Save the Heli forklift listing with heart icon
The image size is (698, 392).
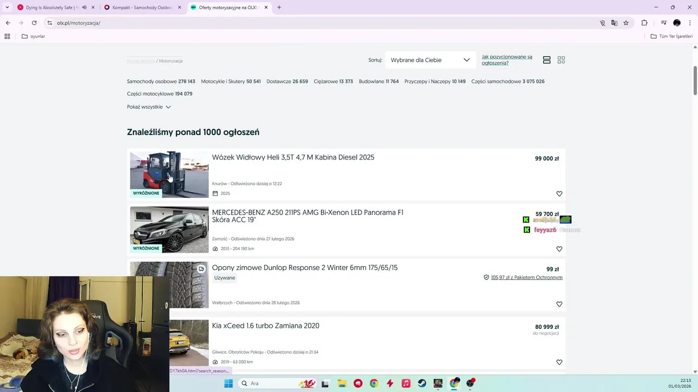[559, 194]
